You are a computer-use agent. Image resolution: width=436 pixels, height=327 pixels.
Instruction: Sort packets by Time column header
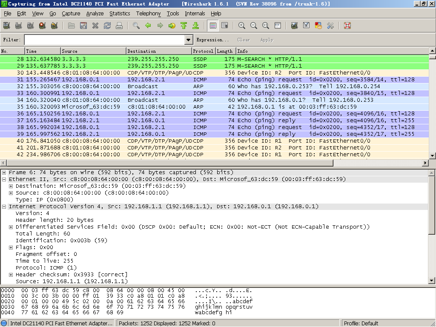[43, 51]
